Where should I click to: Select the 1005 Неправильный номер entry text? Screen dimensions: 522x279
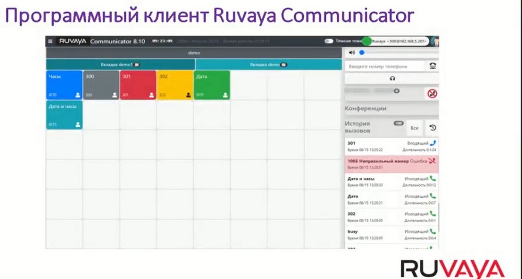[x=378, y=161]
